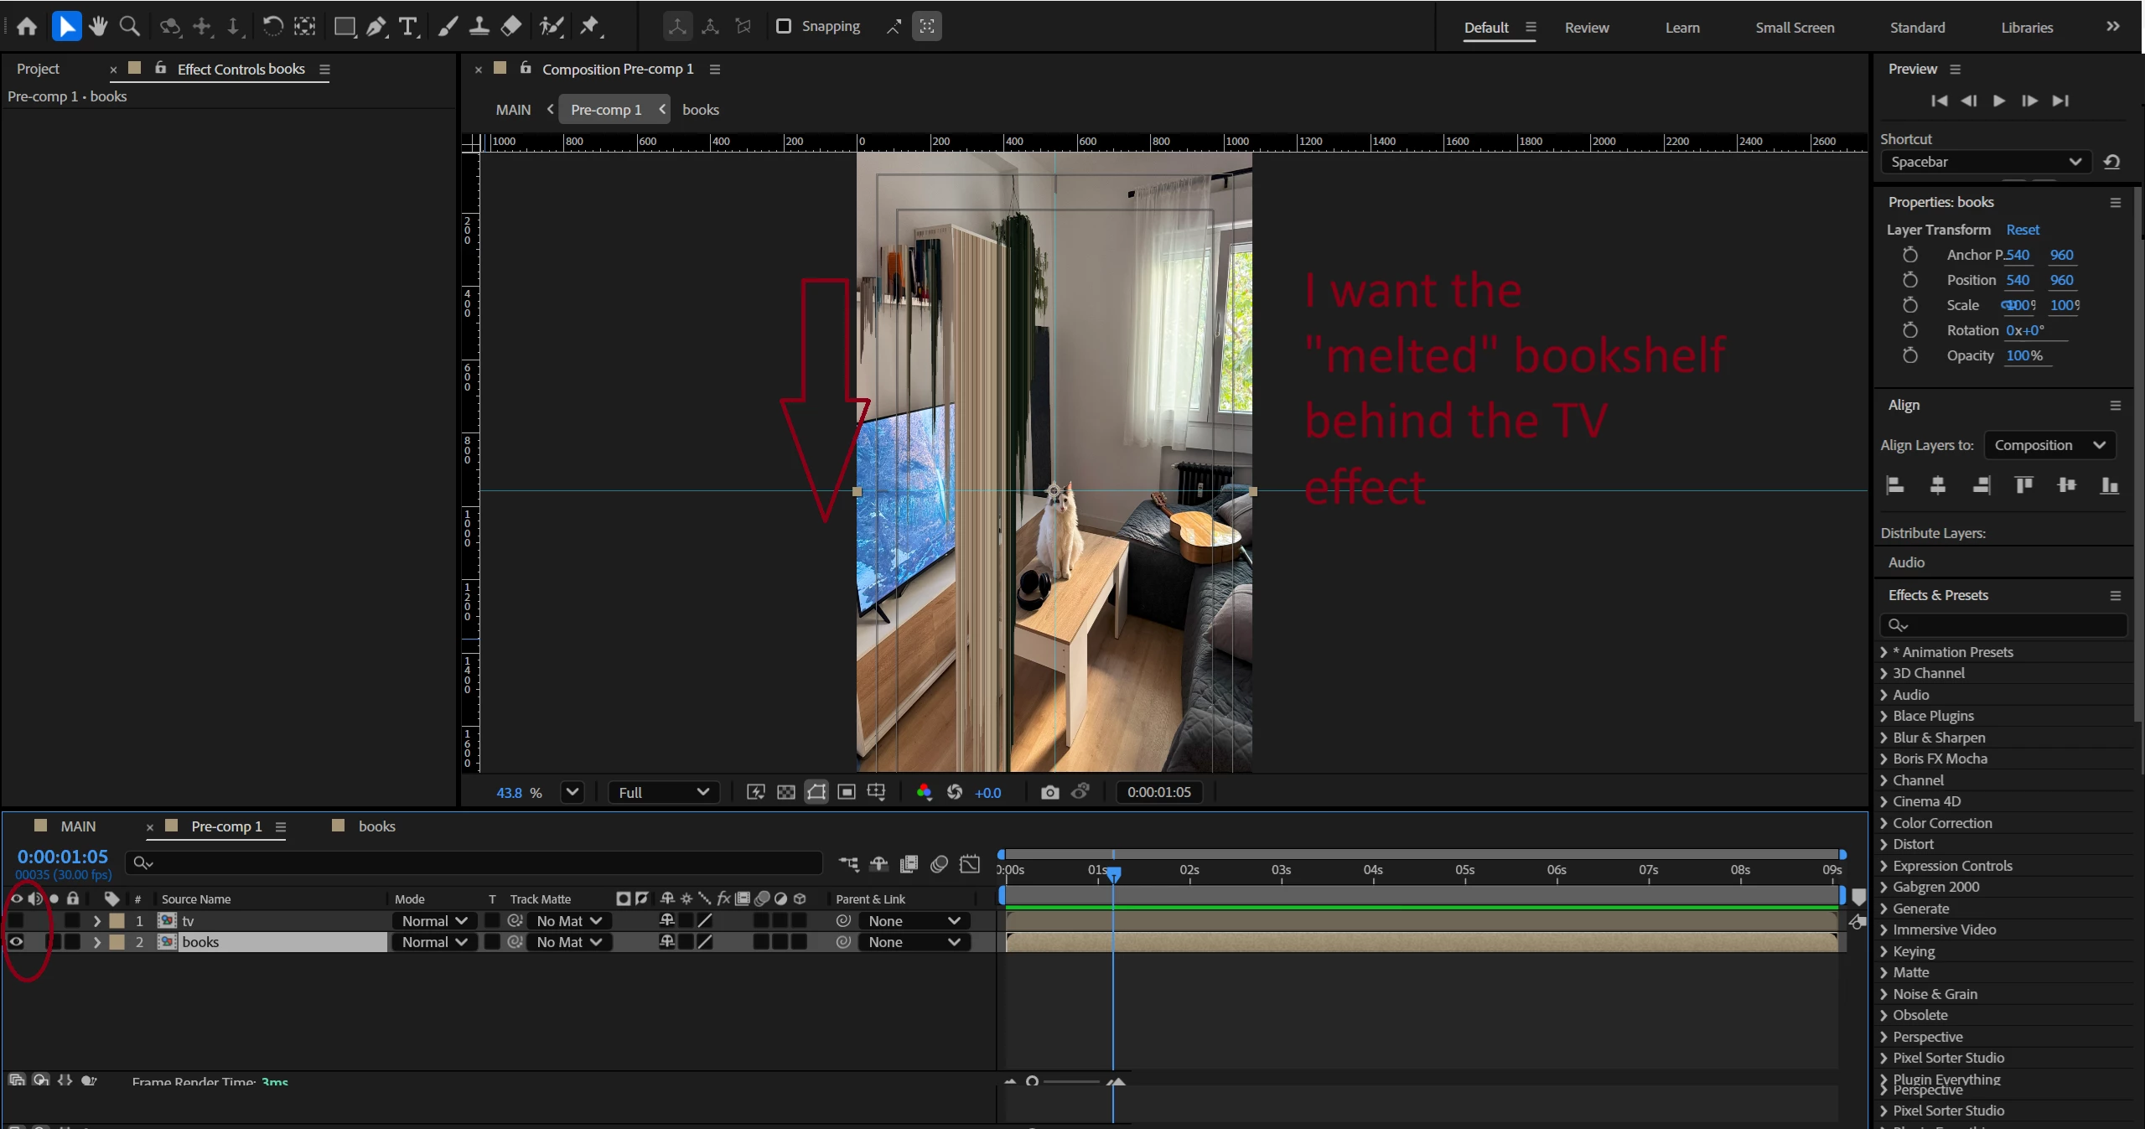This screenshot has width=2145, height=1129.
Task: Choose the Puppet Pin tool
Action: coord(590,26)
